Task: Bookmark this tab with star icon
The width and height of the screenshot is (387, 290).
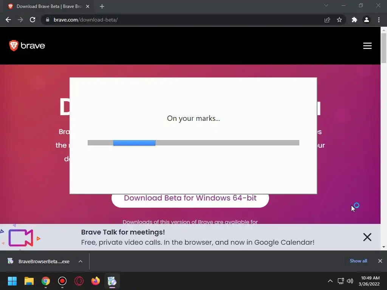Action: [339, 20]
